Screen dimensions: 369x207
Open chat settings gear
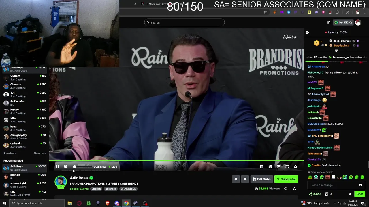tap(350, 194)
